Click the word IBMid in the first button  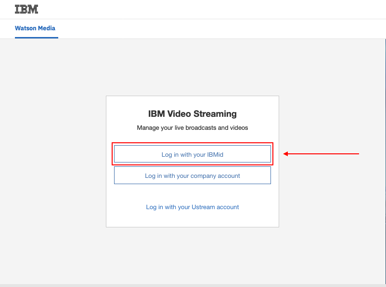215,154
